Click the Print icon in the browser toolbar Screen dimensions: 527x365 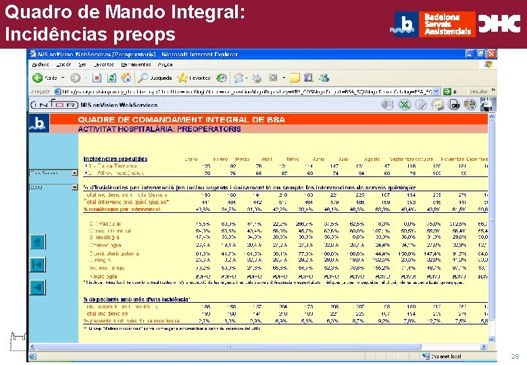[x=257, y=78]
